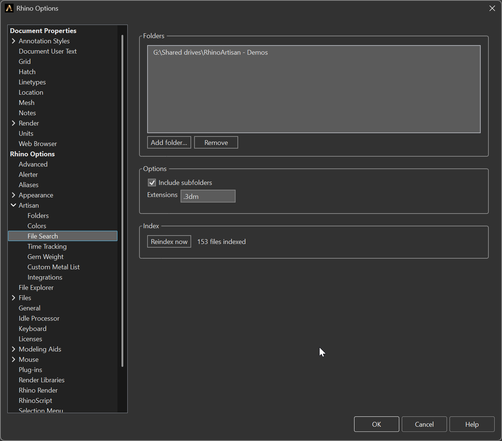
Task: Click the Cancel button
Action: click(x=424, y=424)
